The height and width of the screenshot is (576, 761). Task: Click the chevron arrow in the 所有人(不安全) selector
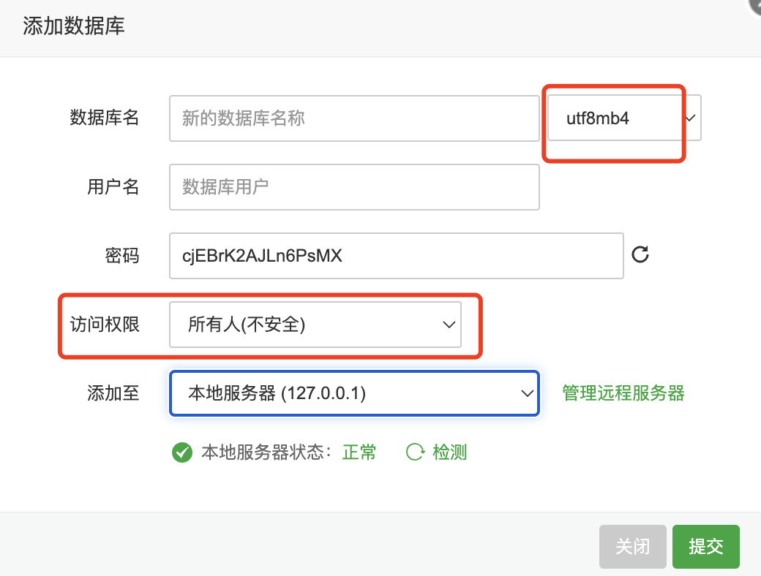click(x=449, y=325)
